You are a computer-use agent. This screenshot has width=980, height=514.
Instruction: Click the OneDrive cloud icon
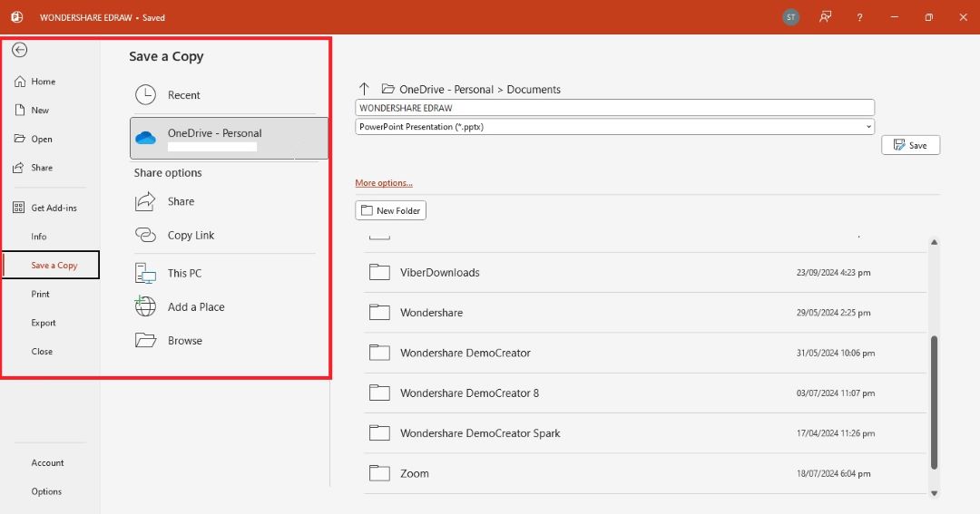click(x=145, y=138)
